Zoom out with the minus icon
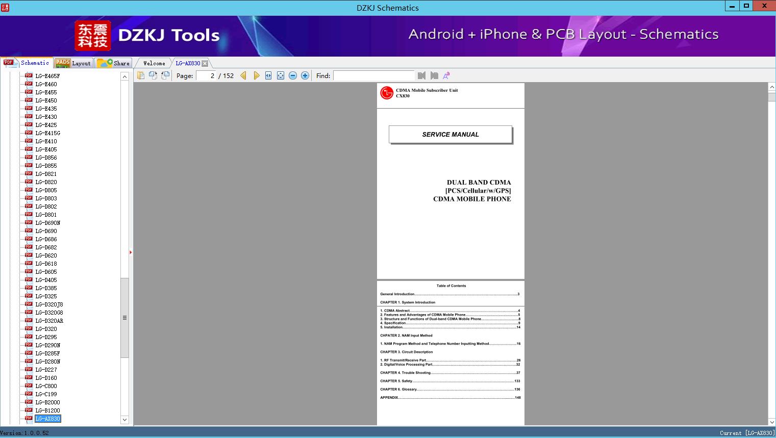The width and height of the screenshot is (776, 438). tap(293, 75)
